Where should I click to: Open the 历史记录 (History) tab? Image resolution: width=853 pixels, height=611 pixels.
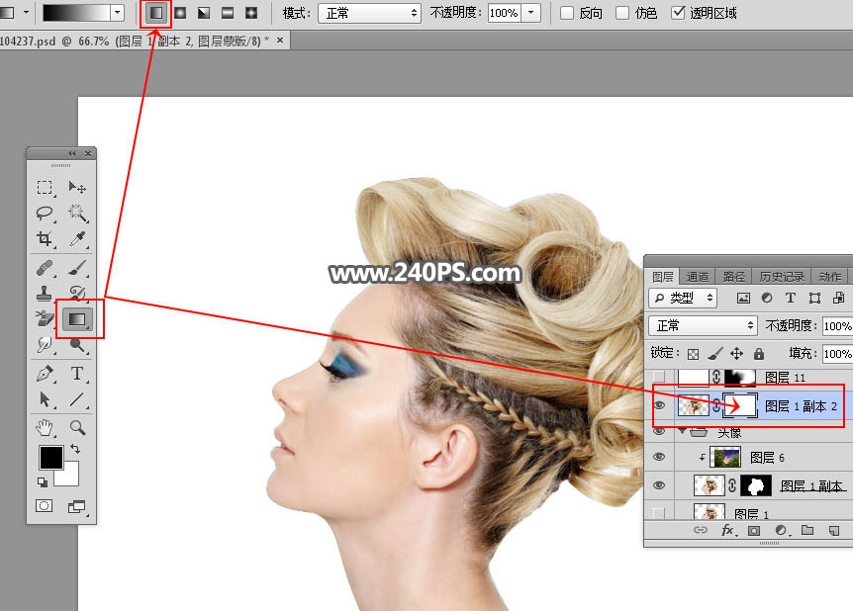782,276
